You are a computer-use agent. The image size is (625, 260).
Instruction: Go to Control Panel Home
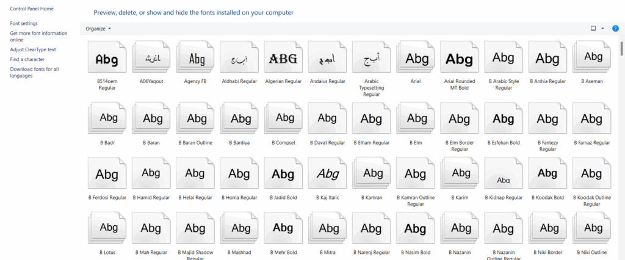(32, 9)
